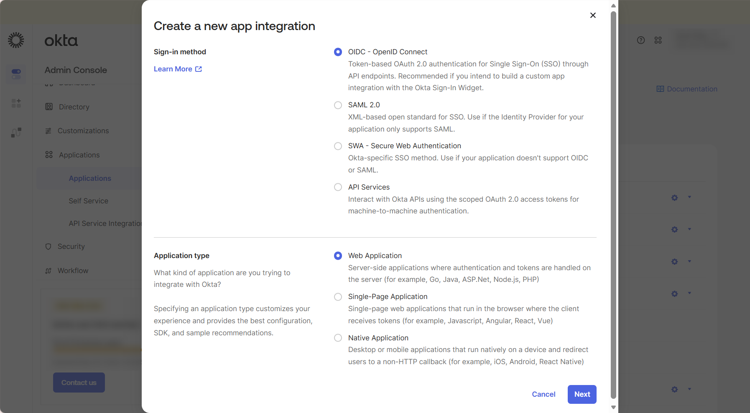Click the bottom app row gear icon
This screenshot has height=413, width=750.
tap(674, 389)
